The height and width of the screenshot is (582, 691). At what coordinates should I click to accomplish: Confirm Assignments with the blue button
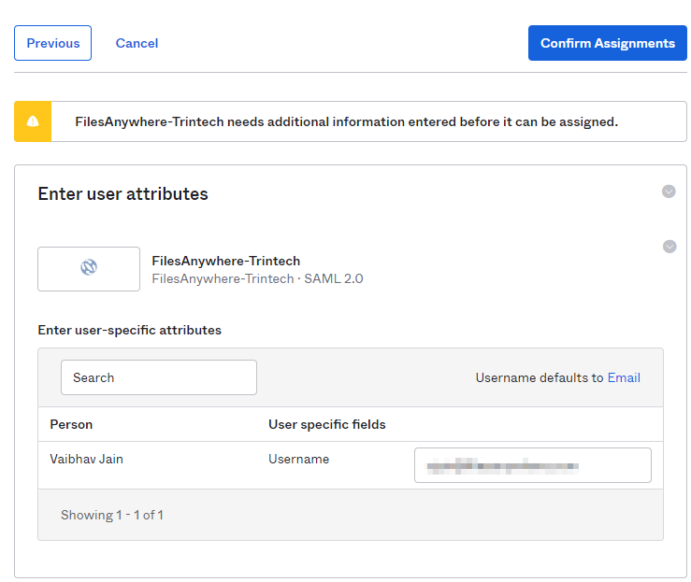tap(607, 43)
